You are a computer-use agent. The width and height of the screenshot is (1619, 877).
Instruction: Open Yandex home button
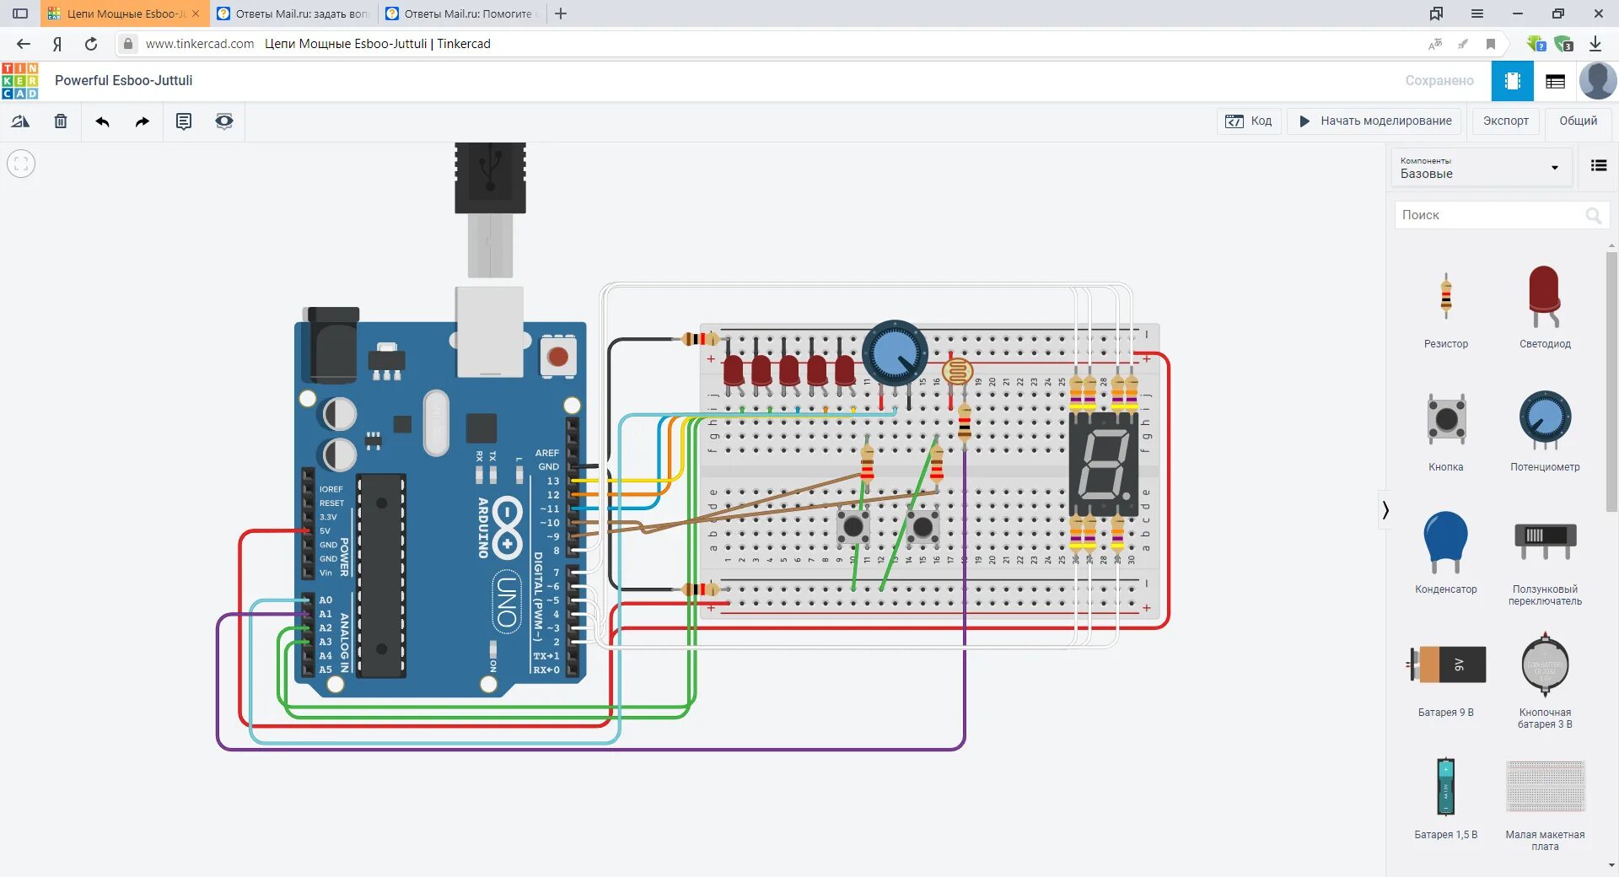tap(57, 44)
